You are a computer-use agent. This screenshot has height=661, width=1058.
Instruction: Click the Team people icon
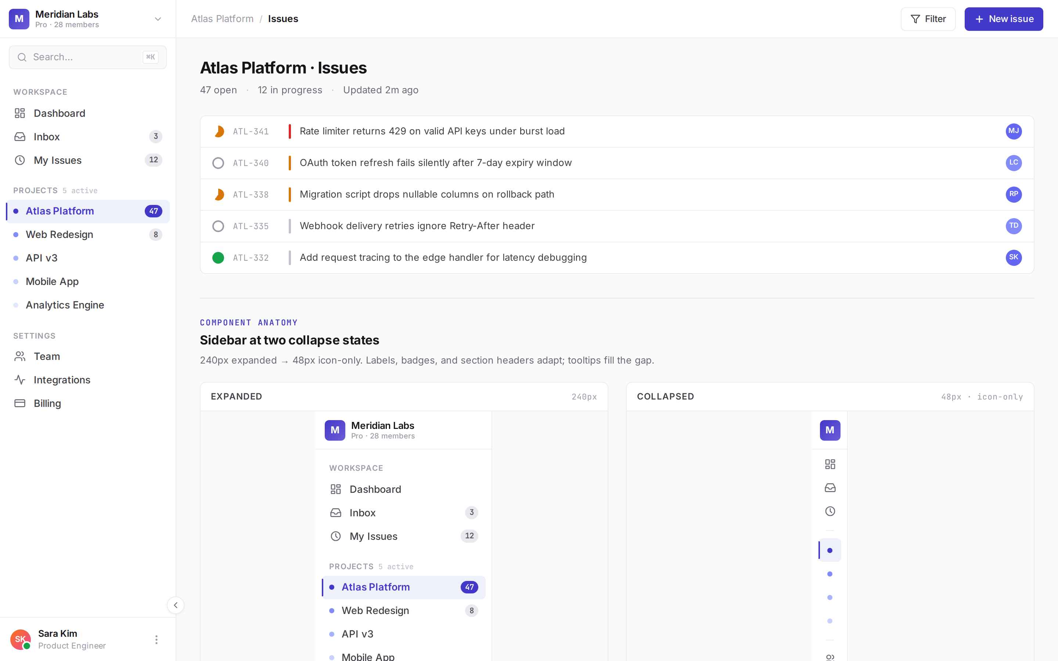coord(20,356)
